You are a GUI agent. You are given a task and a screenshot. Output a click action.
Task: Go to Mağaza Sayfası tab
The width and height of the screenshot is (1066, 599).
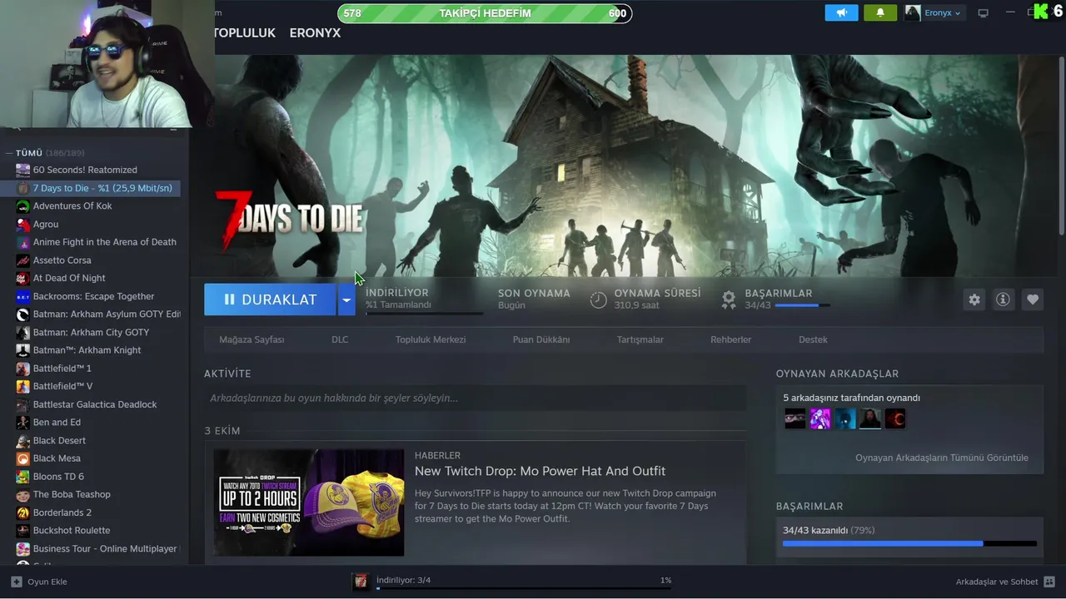pyautogui.click(x=252, y=339)
